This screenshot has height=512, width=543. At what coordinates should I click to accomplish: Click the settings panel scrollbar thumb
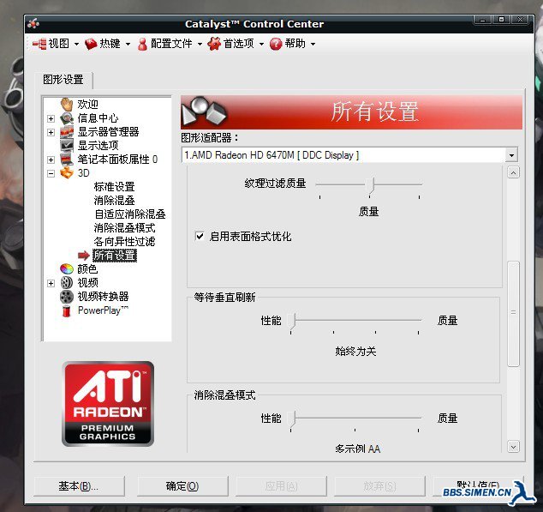tap(513, 314)
